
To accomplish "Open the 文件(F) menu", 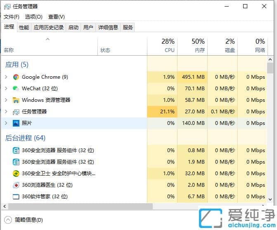I will pos(12,17).
